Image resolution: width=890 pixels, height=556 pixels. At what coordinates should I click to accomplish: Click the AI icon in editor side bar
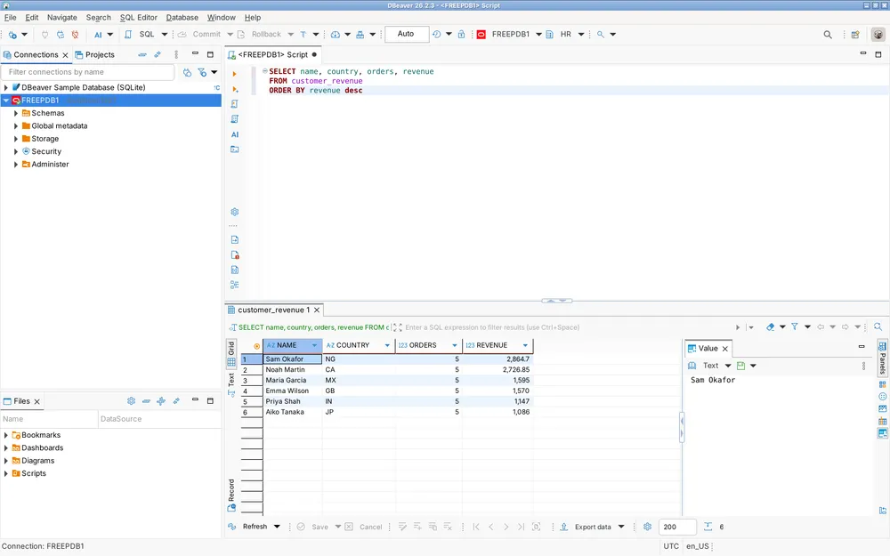point(235,134)
